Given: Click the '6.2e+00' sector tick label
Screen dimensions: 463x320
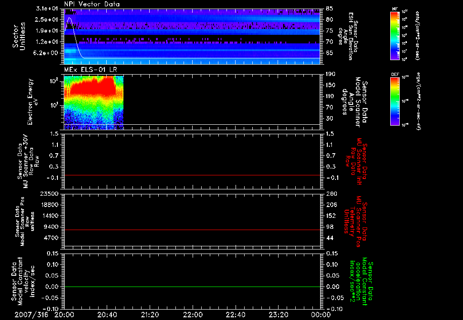Looking at the screenshot, I should tap(47, 53).
